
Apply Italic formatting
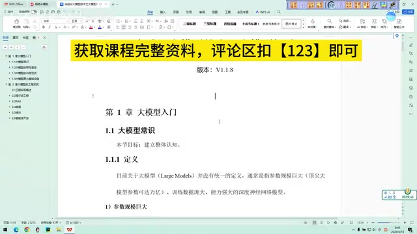(50, 27)
